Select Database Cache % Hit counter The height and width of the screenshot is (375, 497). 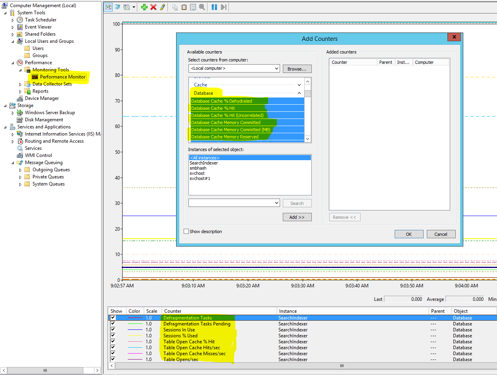coord(213,108)
